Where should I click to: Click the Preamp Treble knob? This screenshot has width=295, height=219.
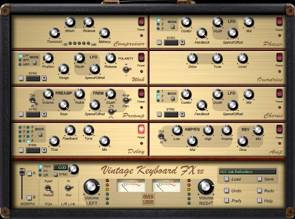click(80, 94)
